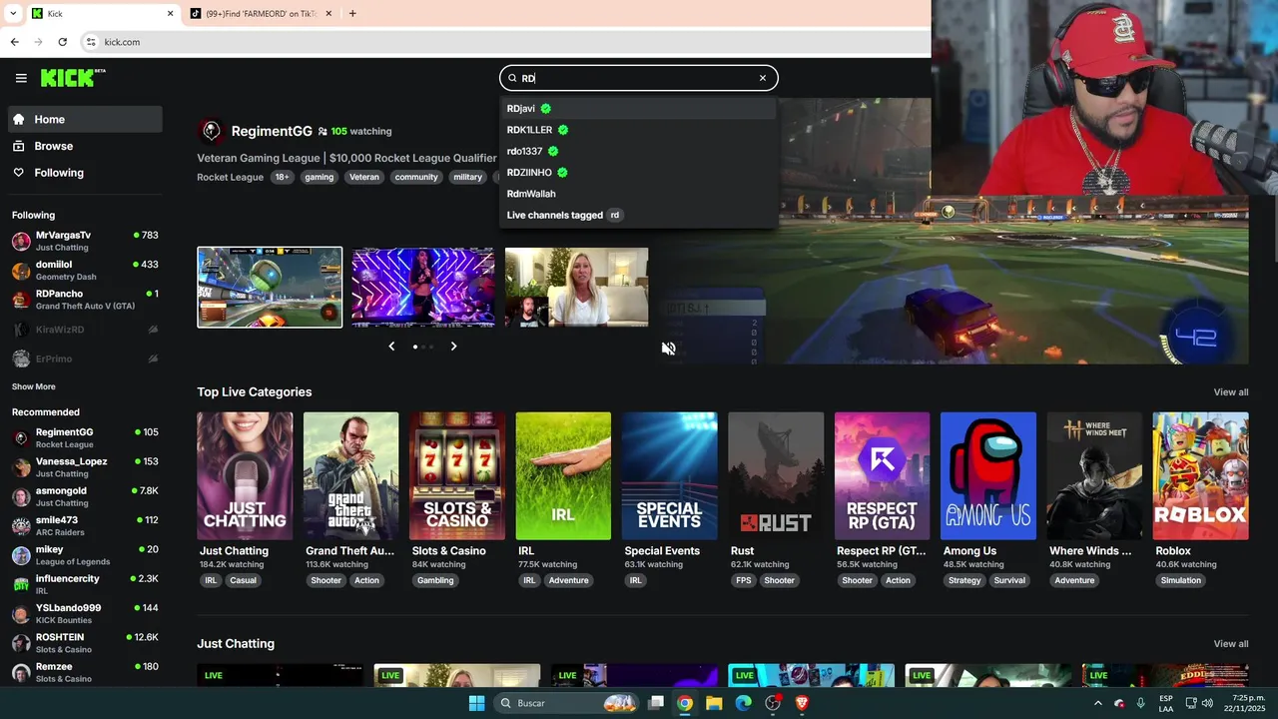
Task: Click the Veteran tag chip
Action: coord(364,177)
